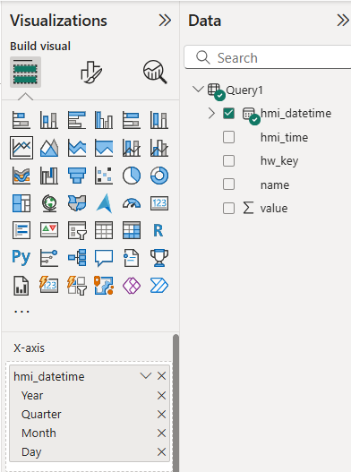Select the R script visual

(x=159, y=230)
